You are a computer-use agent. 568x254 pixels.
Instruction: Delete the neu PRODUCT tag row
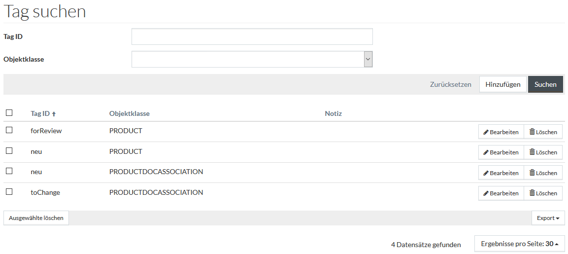[543, 152]
